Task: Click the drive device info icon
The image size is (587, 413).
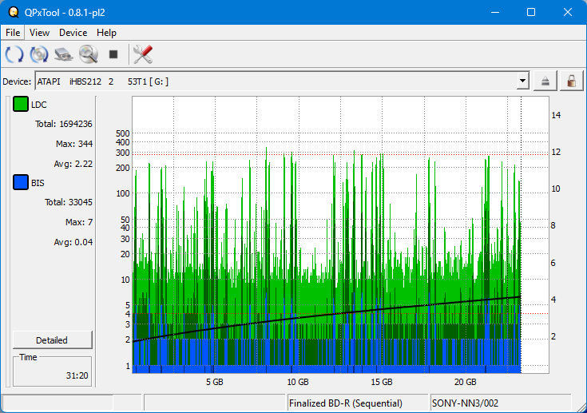Action: point(64,54)
